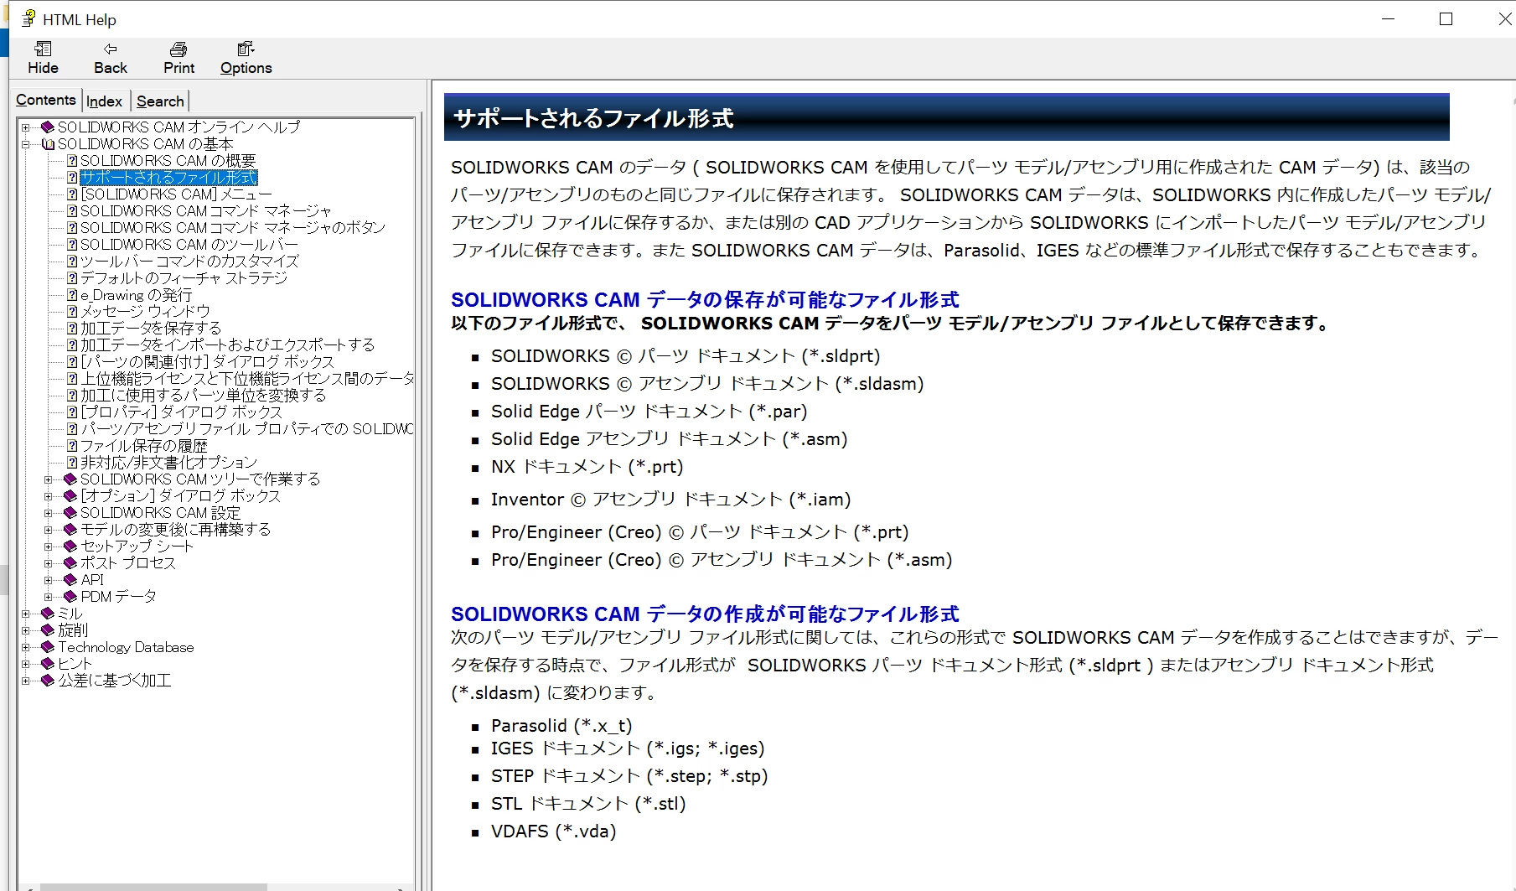Open ツールバー コマンドのカスタマイズ topic

[x=189, y=262]
